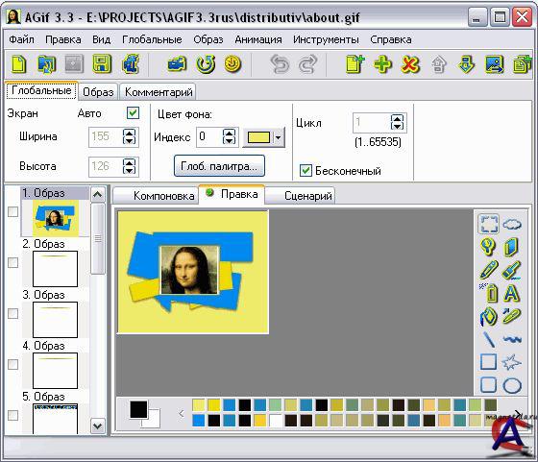Viewport: 538px width, 462px height.
Task: Redo the action via the toolbar
Action: 307,64
